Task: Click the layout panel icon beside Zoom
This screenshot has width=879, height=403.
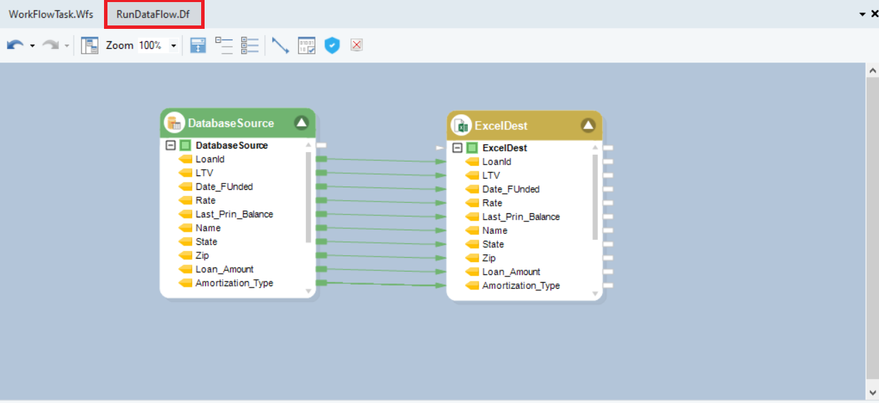Action: (90, 45)
